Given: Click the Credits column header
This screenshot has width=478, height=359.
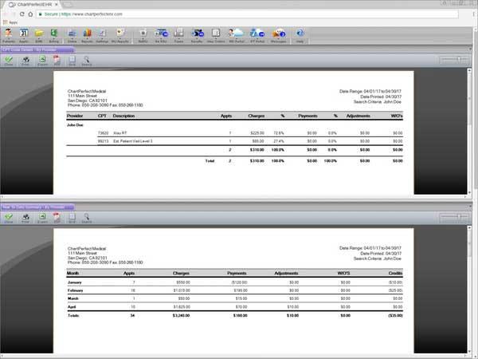Looking at the screenshot, I should [395, 273].
